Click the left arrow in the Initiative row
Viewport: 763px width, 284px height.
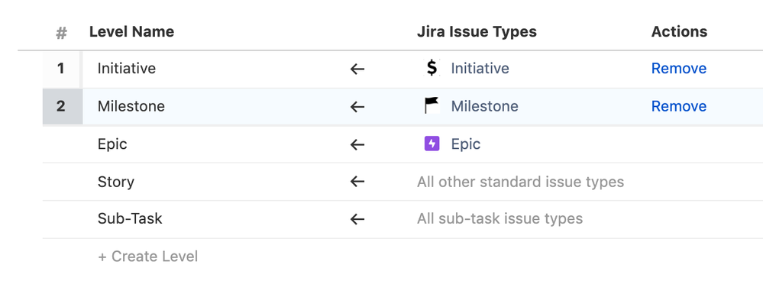357,69
